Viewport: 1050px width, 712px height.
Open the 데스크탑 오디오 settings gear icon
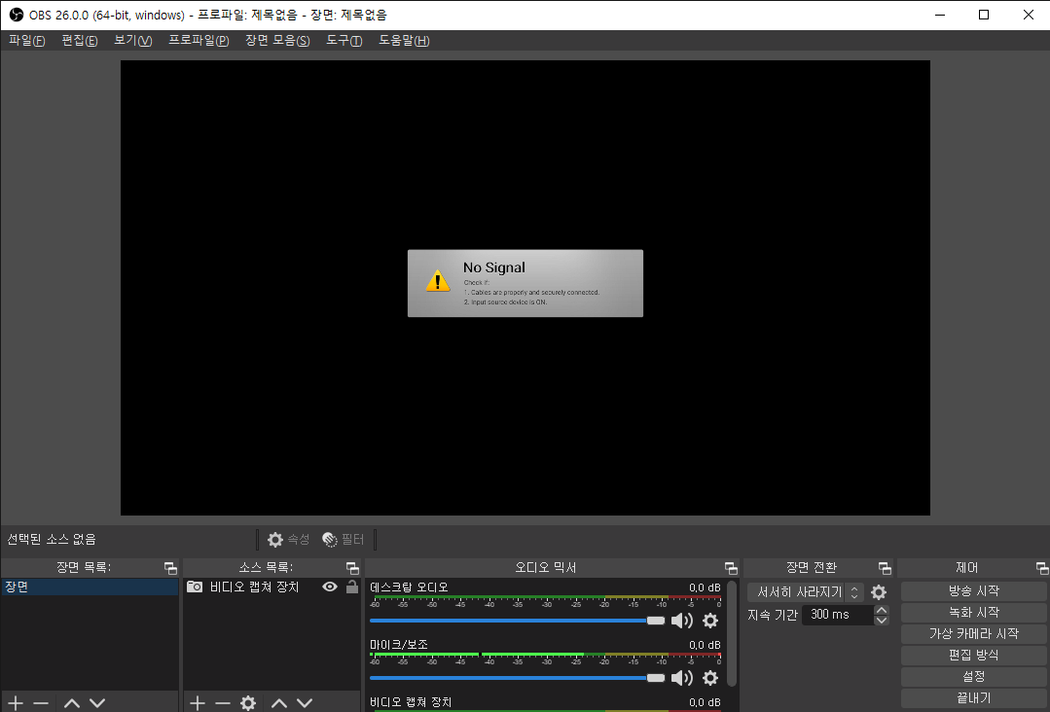(710, 621)
